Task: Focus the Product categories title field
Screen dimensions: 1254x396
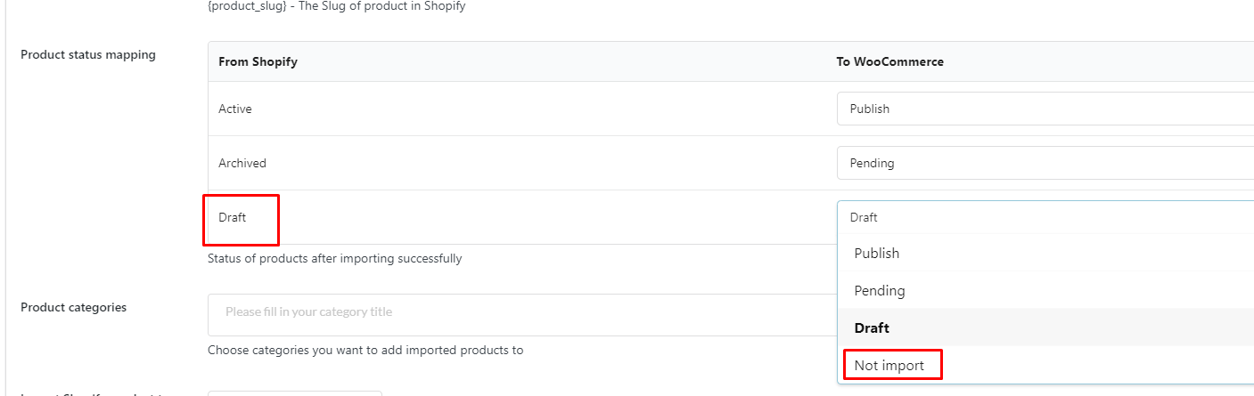Action: [522, 314]
